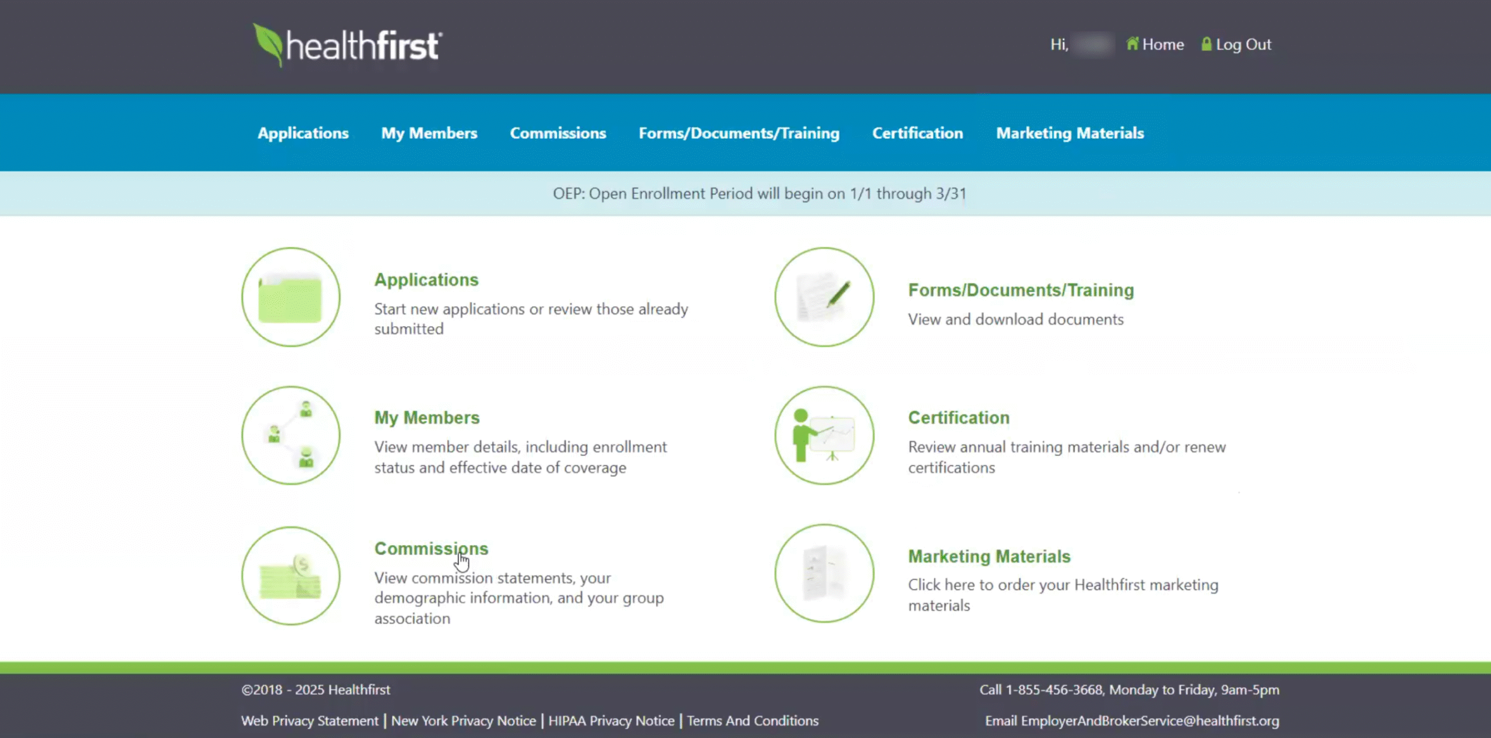The image size is (1491, 738).
Task: Click the 'View and download documents' text
Action: click(1016, 319)
